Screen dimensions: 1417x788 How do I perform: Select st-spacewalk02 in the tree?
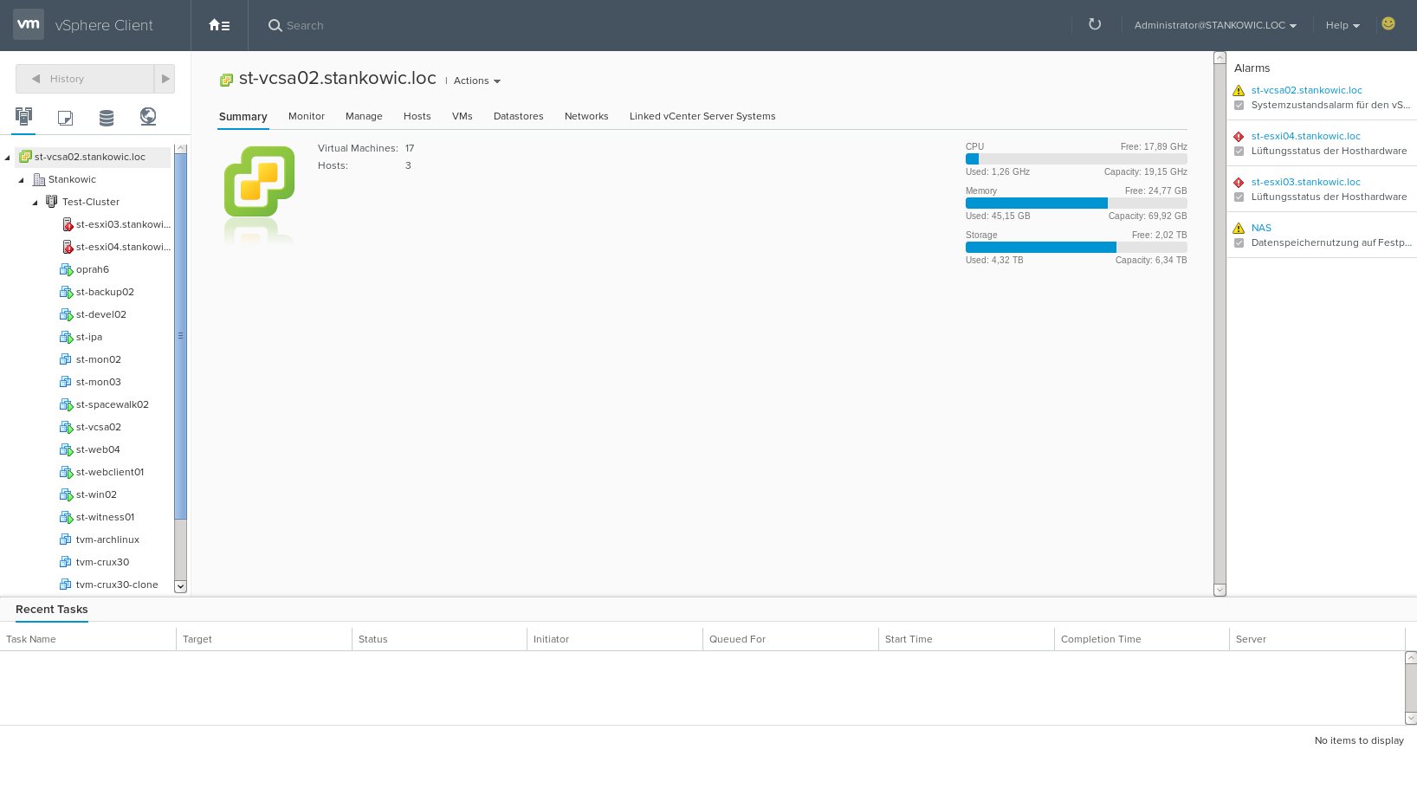(x=112, y=404)
